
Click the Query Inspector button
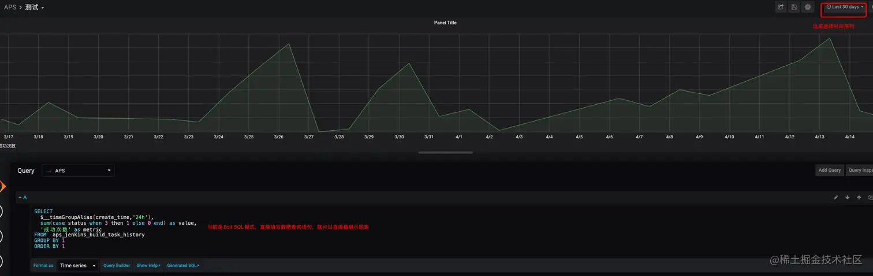(860, 170)
